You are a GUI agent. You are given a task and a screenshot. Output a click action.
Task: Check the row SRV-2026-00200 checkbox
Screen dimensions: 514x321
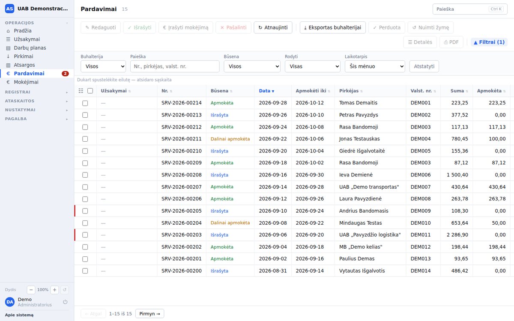(x=85, y=271)
